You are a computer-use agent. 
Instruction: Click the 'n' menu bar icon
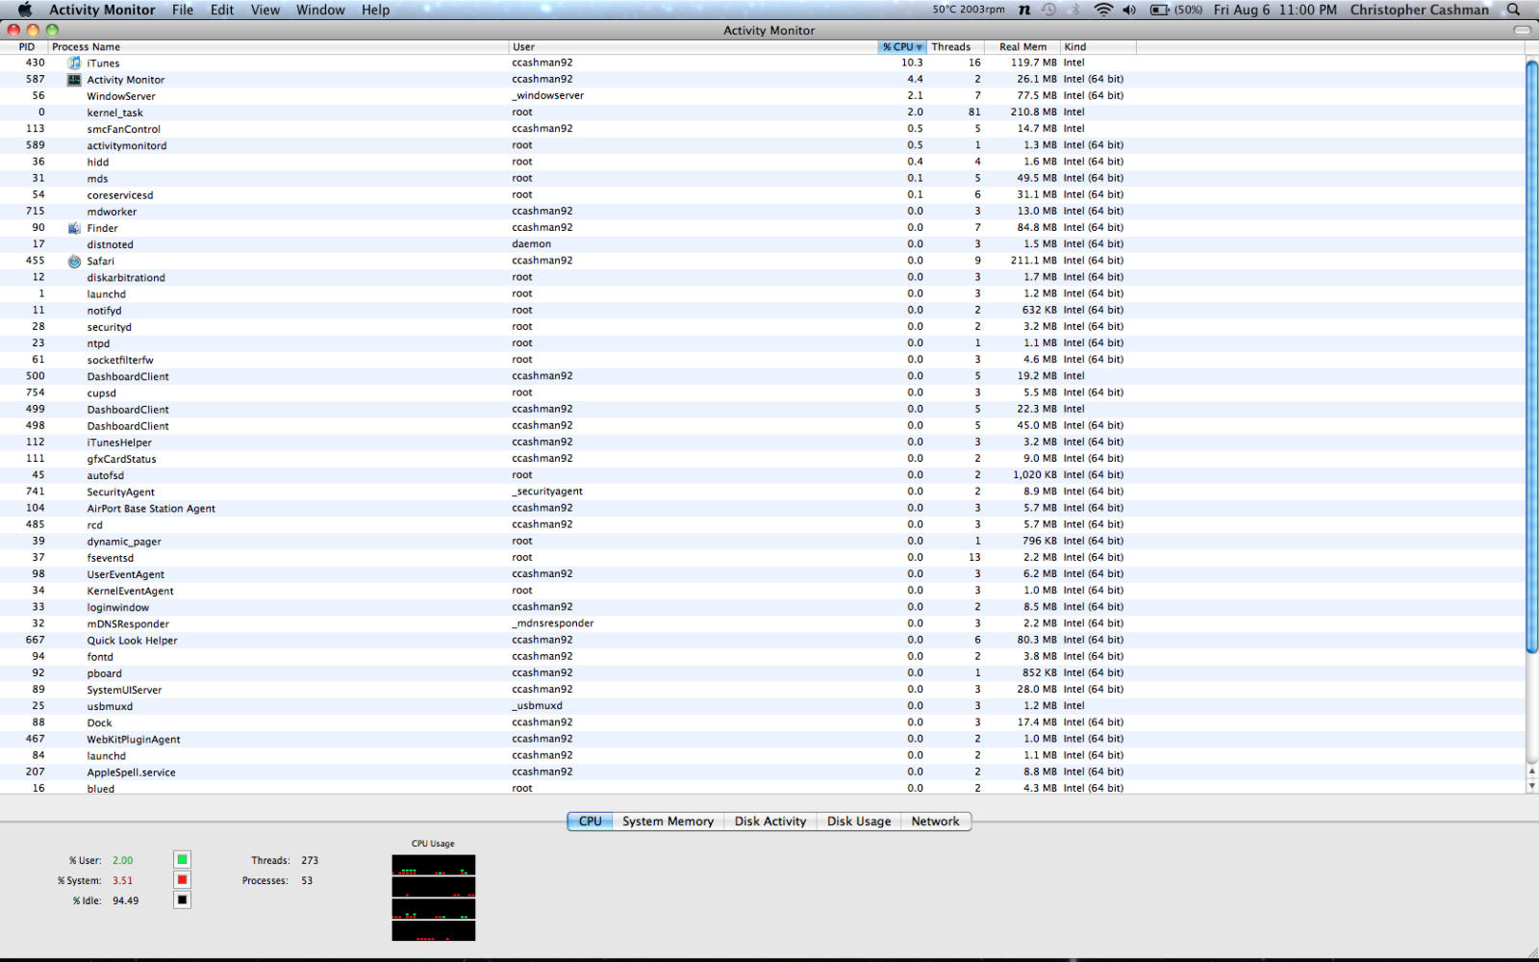(x=1024, y=10)
